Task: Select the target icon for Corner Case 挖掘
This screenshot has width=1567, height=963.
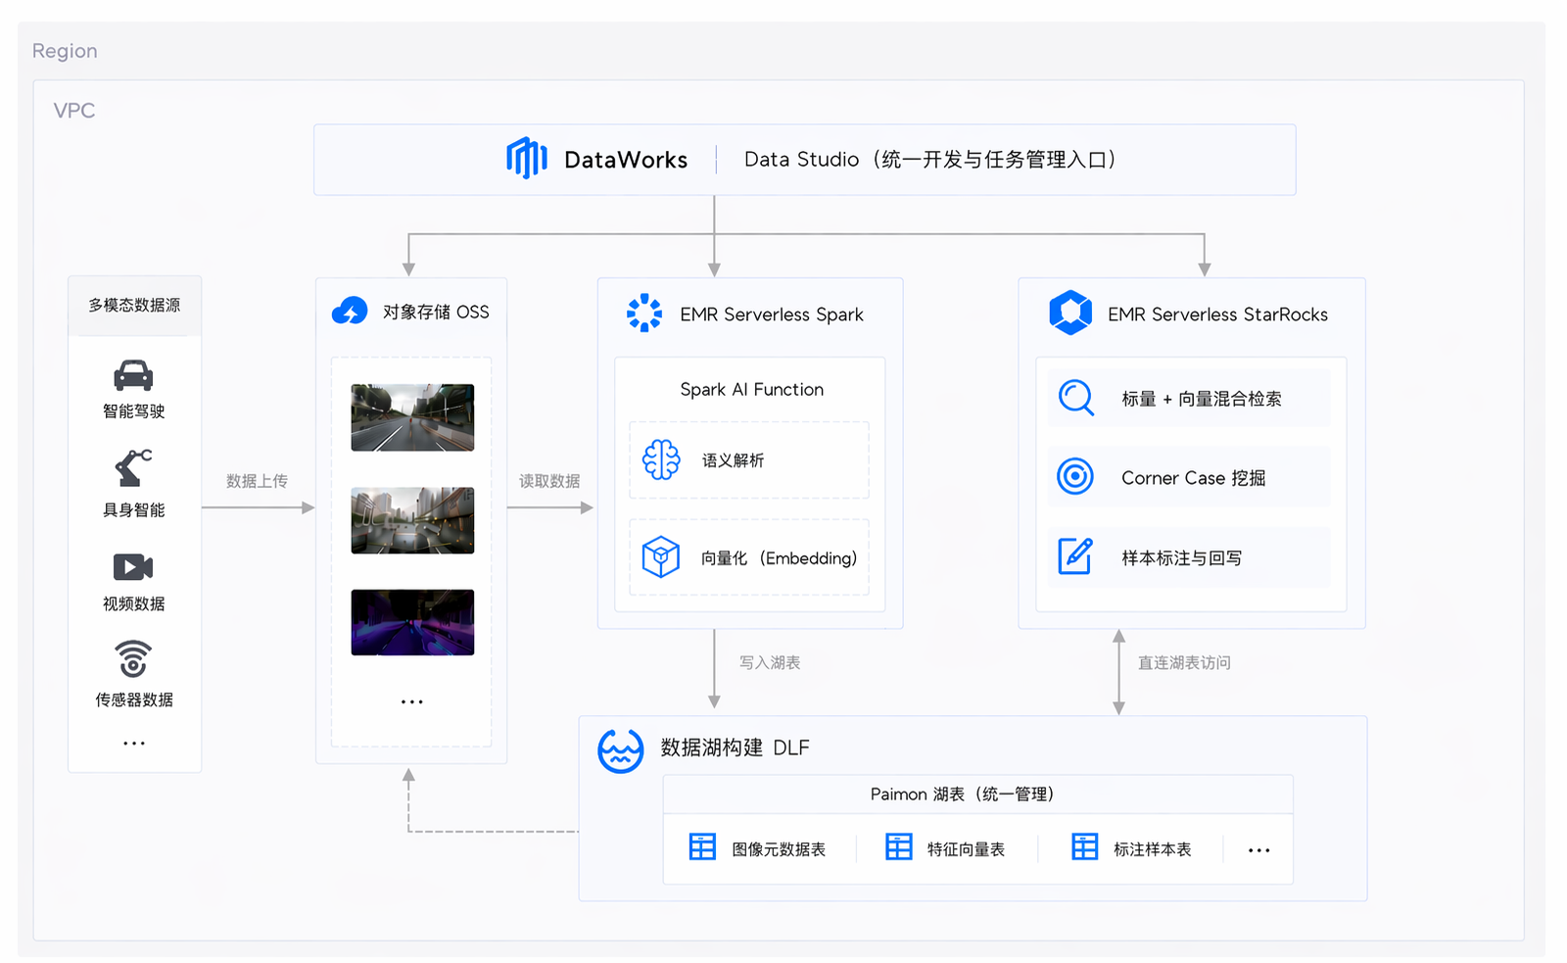Action: (1075, 477)
